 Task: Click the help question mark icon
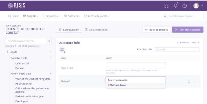coord(184,6)
